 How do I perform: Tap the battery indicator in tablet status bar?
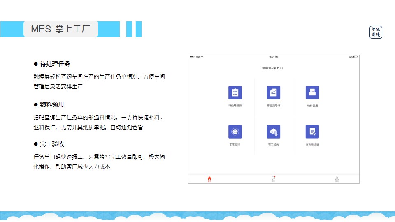pos(355,57)
